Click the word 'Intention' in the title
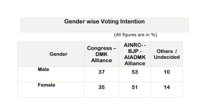The width and height of the screenshot is (205, 105). (x=132, y=21)
